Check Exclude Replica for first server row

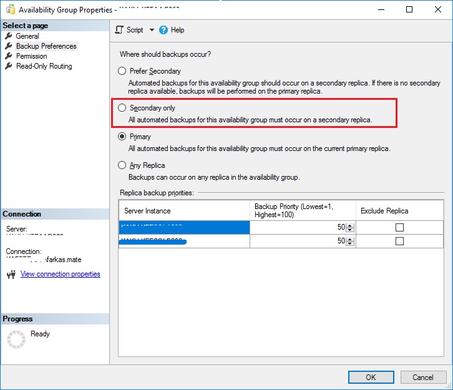click(399, 228)
